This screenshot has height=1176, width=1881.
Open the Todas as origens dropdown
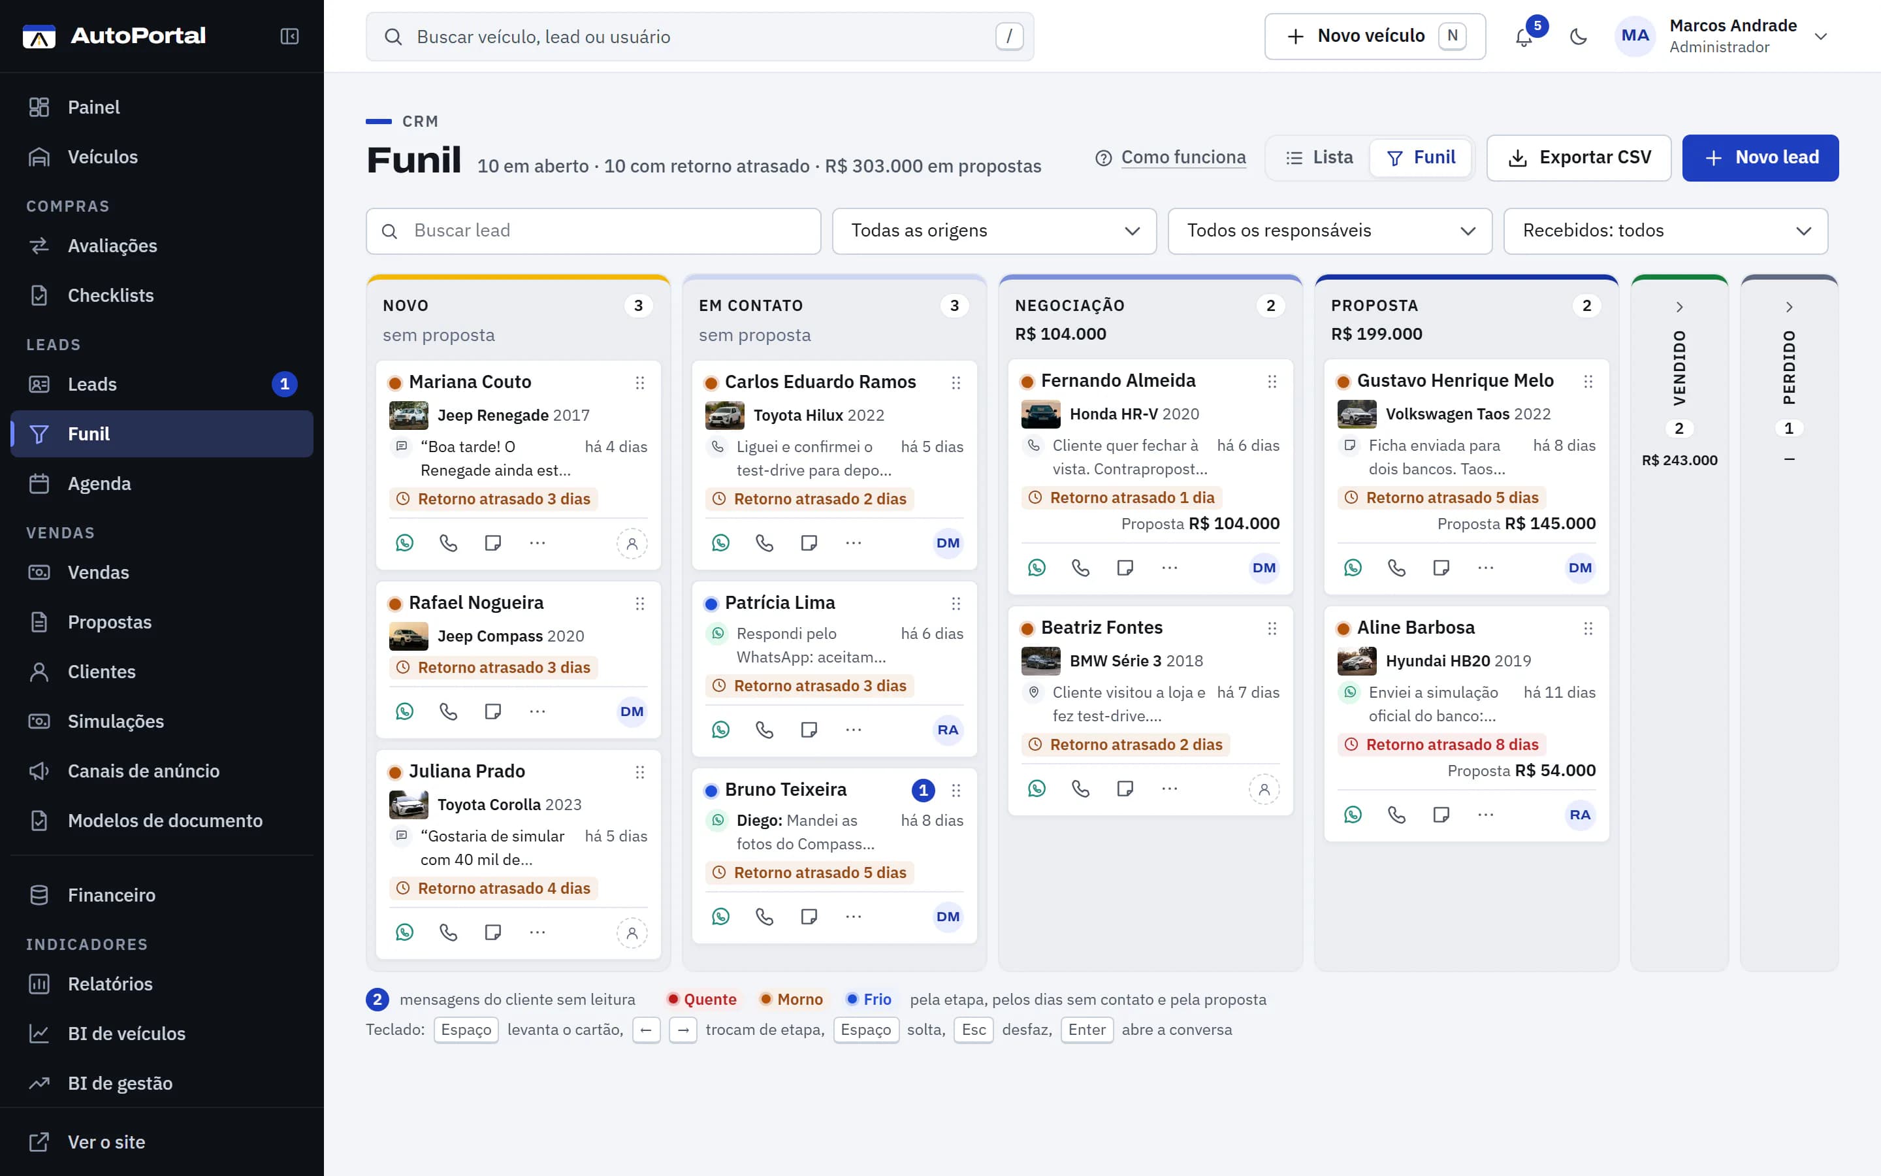point(994,231)
